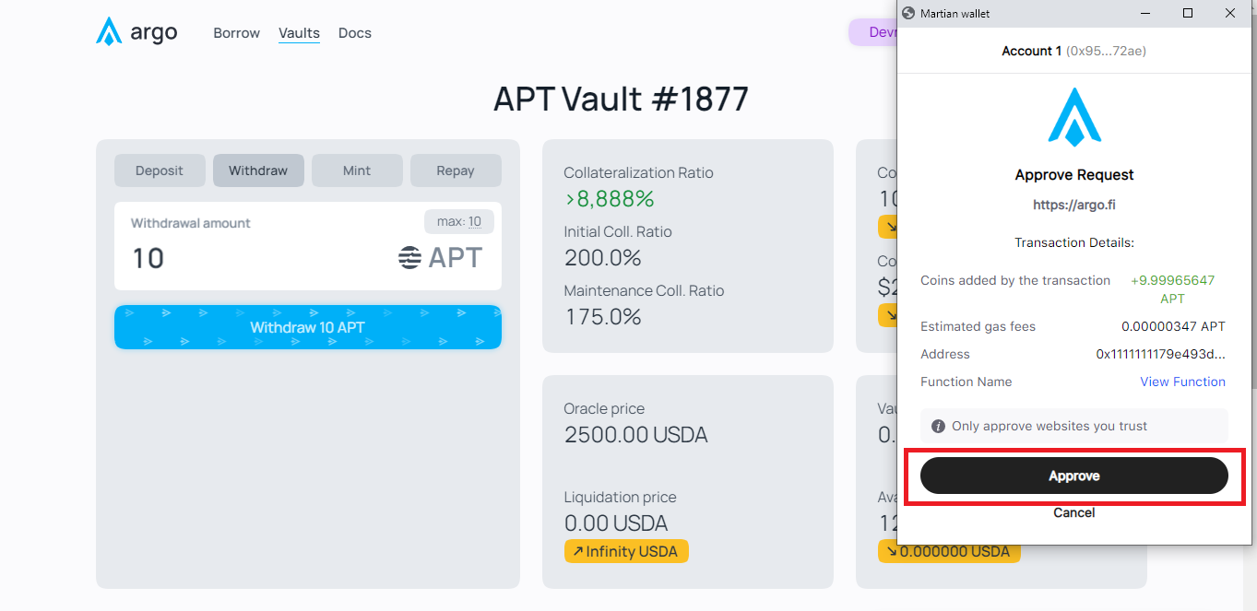Viewport: 1257px width, 611px height.
Task: Switch to the Deposit tab
Action: [x=159, y=170]
